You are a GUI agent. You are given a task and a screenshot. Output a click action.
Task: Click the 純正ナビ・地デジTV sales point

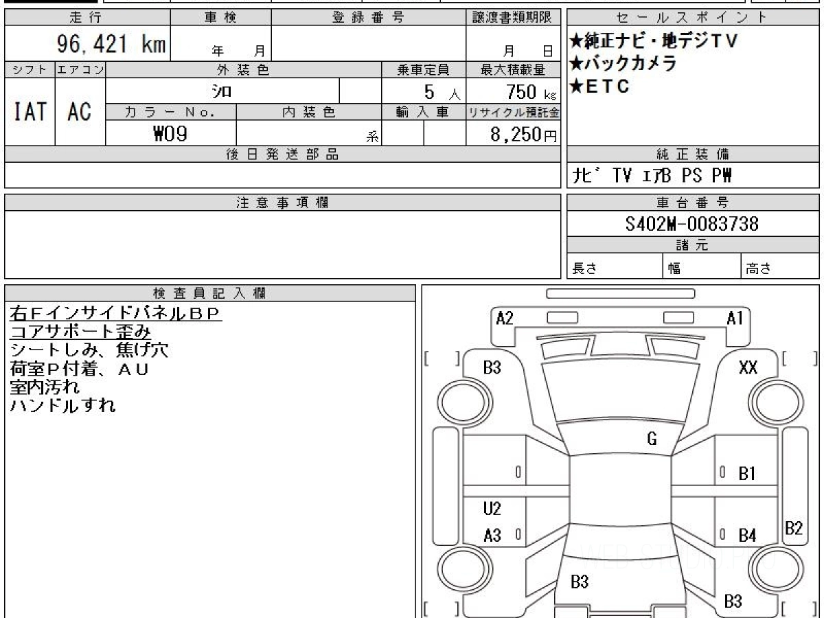point(653,41)
